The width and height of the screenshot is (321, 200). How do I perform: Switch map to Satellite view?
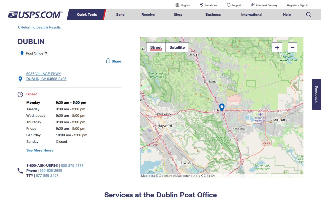177,47
